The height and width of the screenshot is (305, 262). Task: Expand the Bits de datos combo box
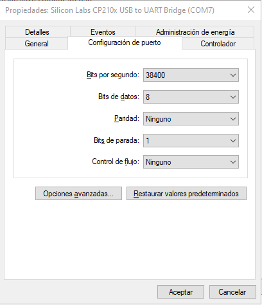click(x=191, y=97)
